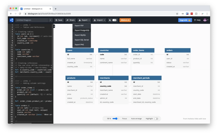The width and height of the screenshot is (218, 134).
Task: Select the products table header
Action: (80, 78)
